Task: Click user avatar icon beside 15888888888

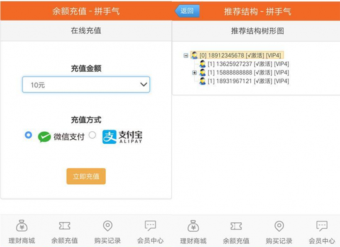Action: click(x=203, y=73)
